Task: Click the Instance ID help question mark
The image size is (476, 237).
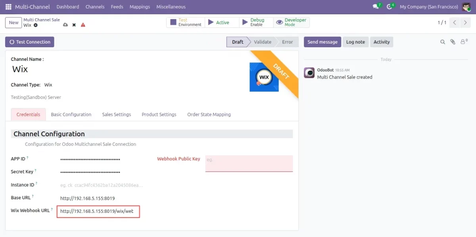Action: (36, 184)
